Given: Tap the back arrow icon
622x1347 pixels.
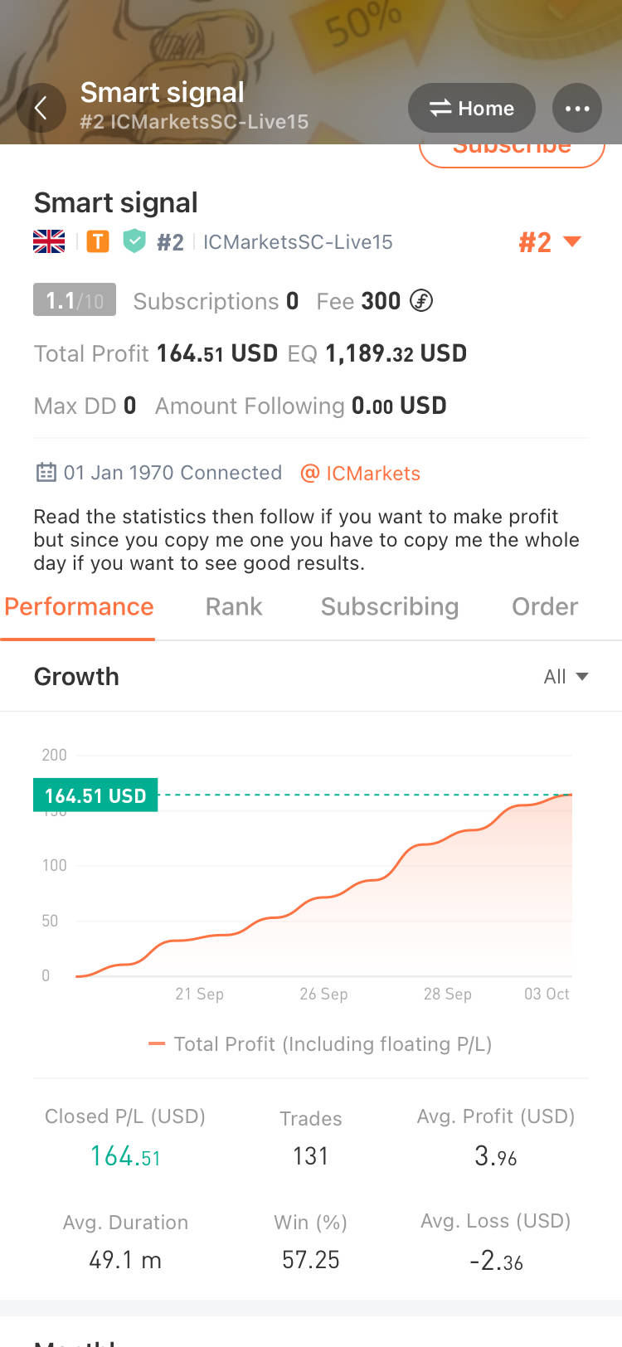Looking at the screenshot, I should pos(41,108).
